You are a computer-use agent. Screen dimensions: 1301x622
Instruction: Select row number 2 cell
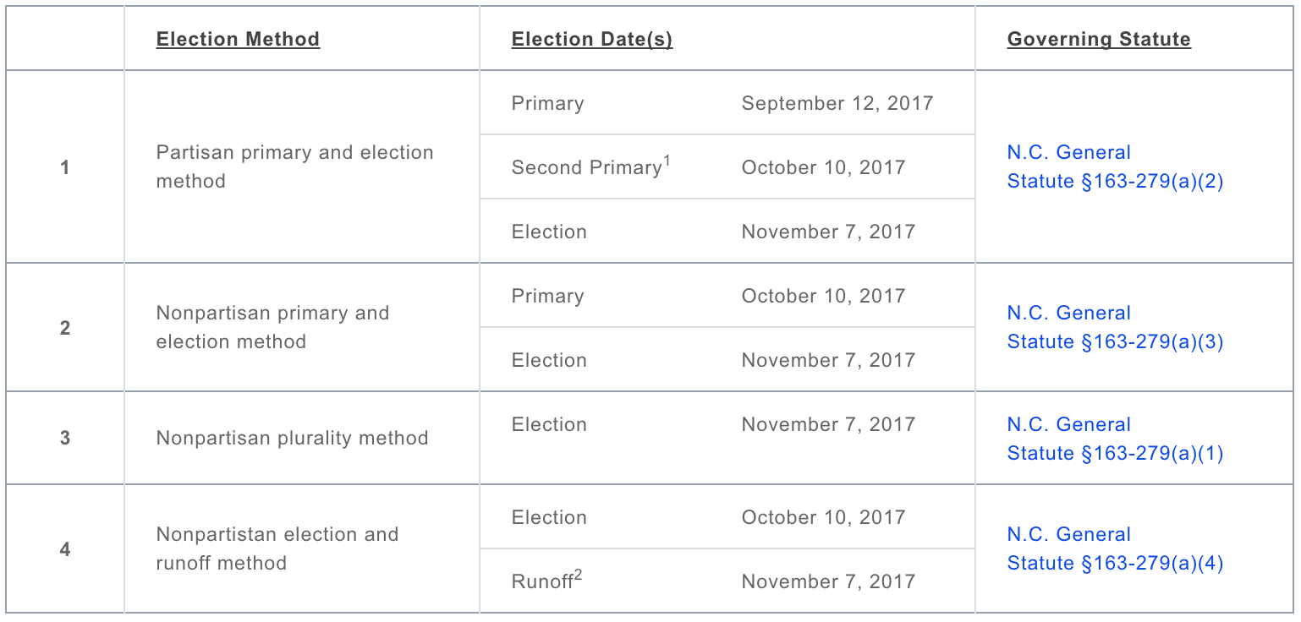point(65,328)
